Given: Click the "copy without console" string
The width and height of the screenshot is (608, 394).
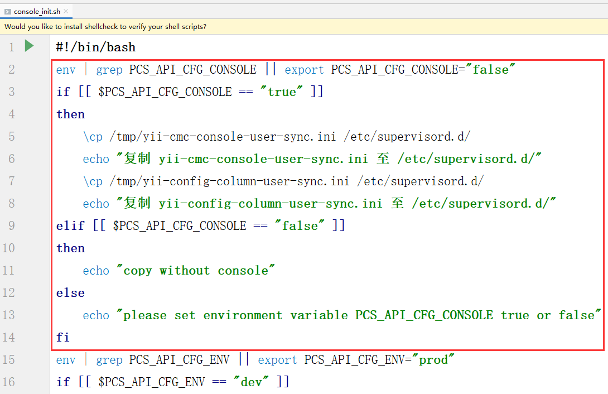Looking at the screenshot, I should [196, 271].
